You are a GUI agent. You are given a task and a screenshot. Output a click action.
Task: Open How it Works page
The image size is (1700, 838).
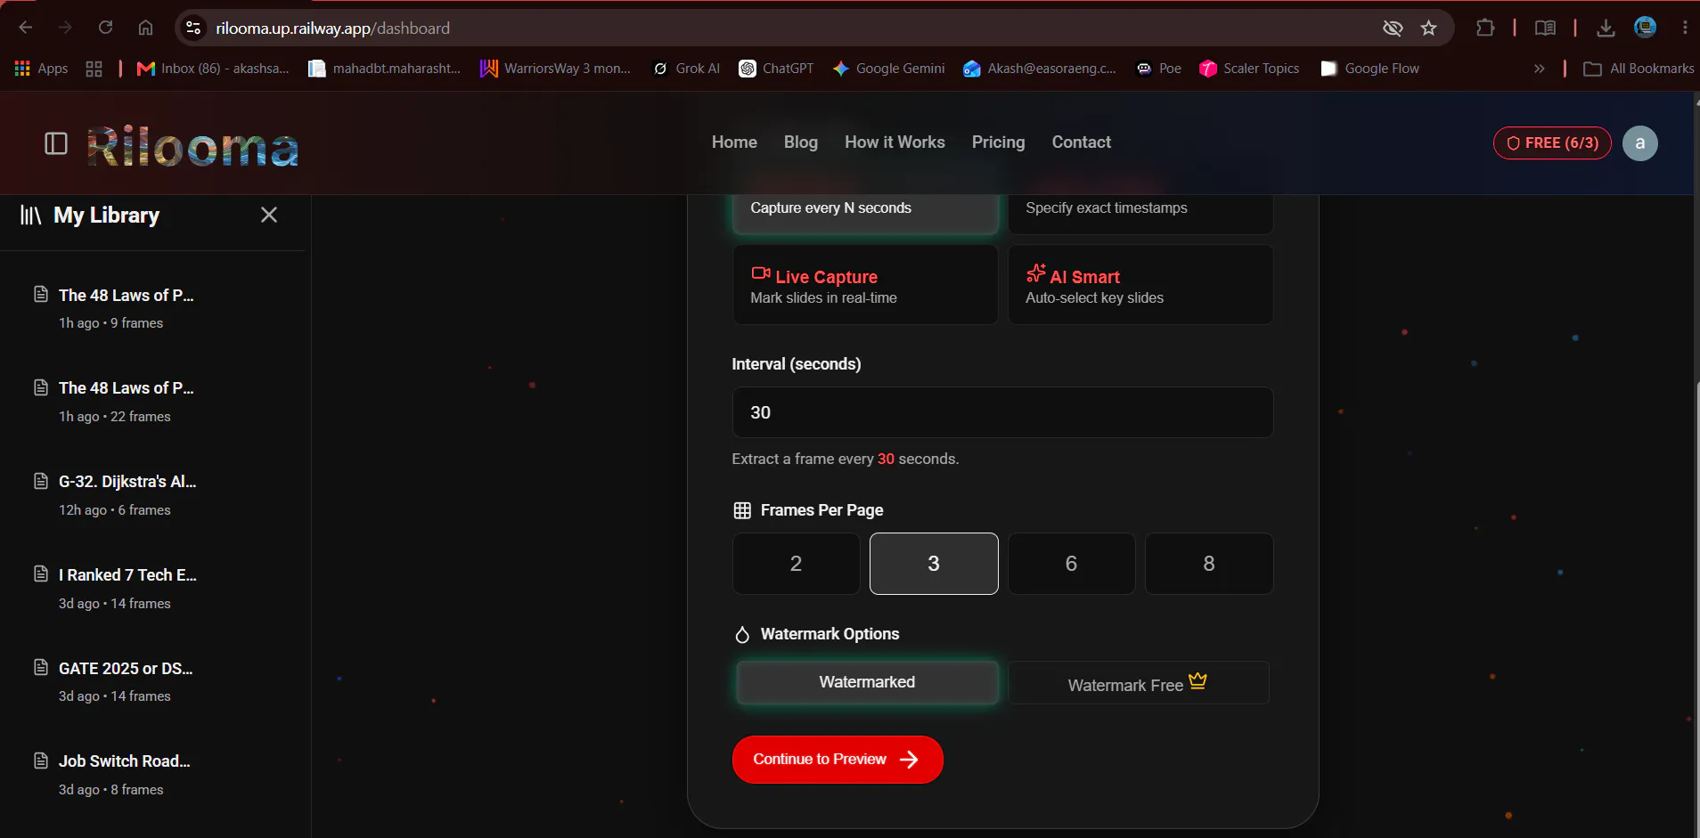click(895, 142)
